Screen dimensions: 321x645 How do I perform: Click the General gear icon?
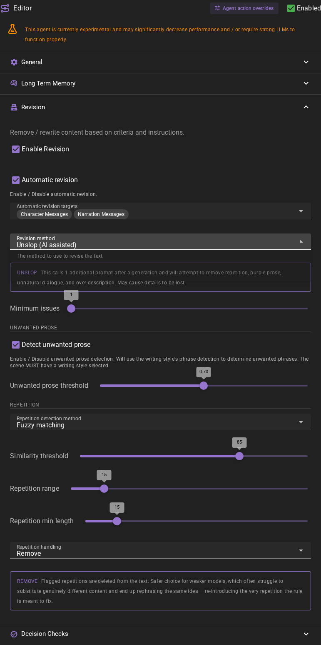(14, 62)
